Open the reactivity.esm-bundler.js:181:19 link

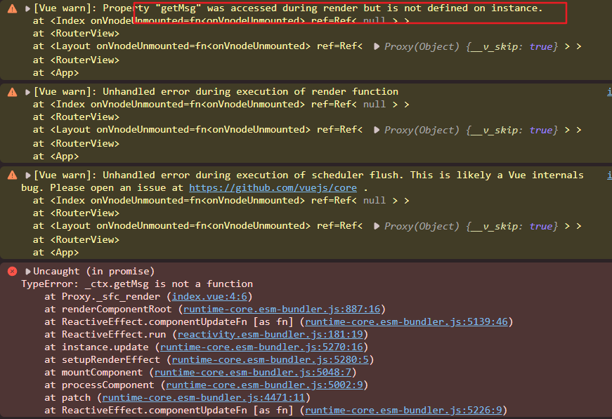pyautogui.click(x=270, y=335)
